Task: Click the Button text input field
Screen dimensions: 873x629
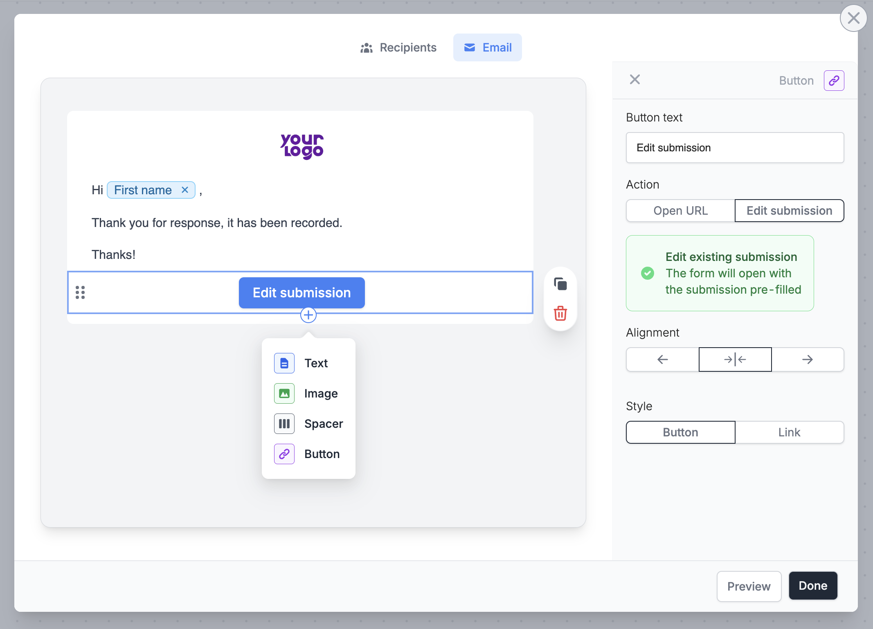Action: (735, 148)
